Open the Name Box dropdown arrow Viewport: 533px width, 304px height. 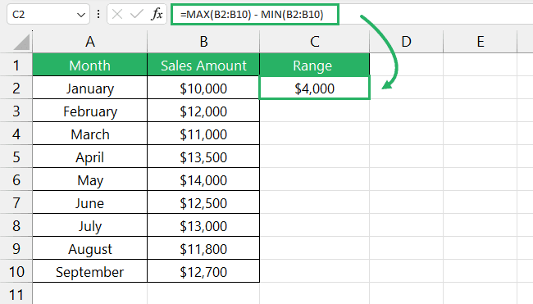(x=81, y=15)
